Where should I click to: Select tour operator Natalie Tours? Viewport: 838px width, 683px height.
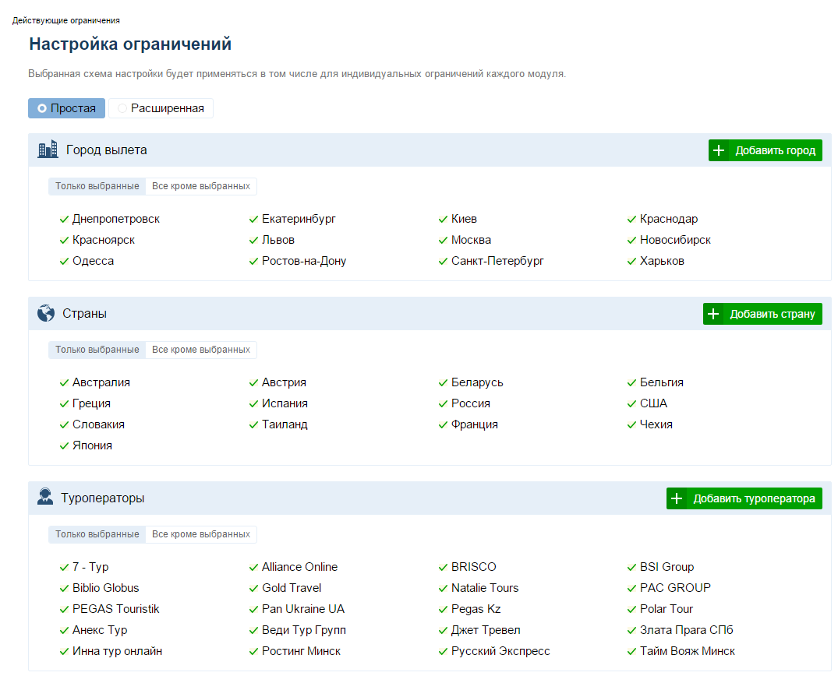485,588
